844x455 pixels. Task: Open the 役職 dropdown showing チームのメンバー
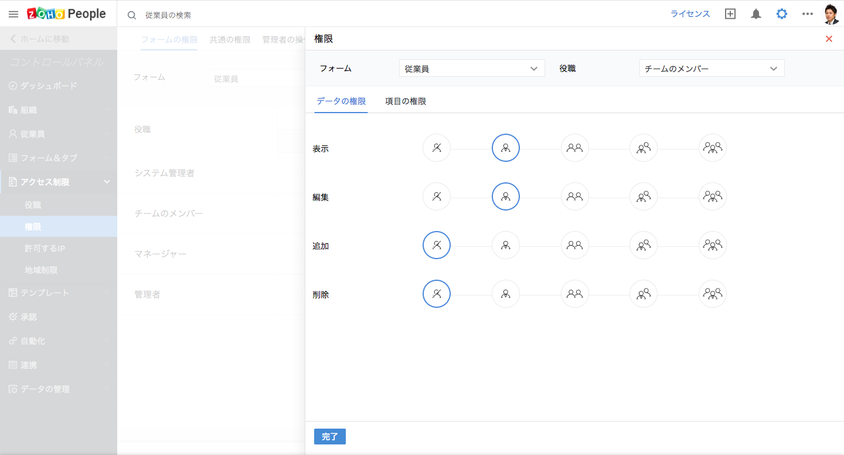tap(712, 69)
